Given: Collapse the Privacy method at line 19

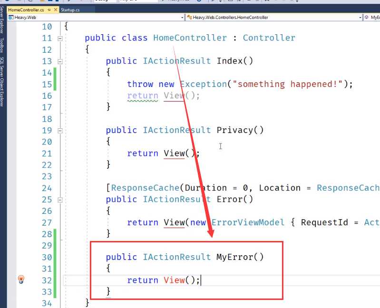Looking at the screenshot, I should point(60,131).
